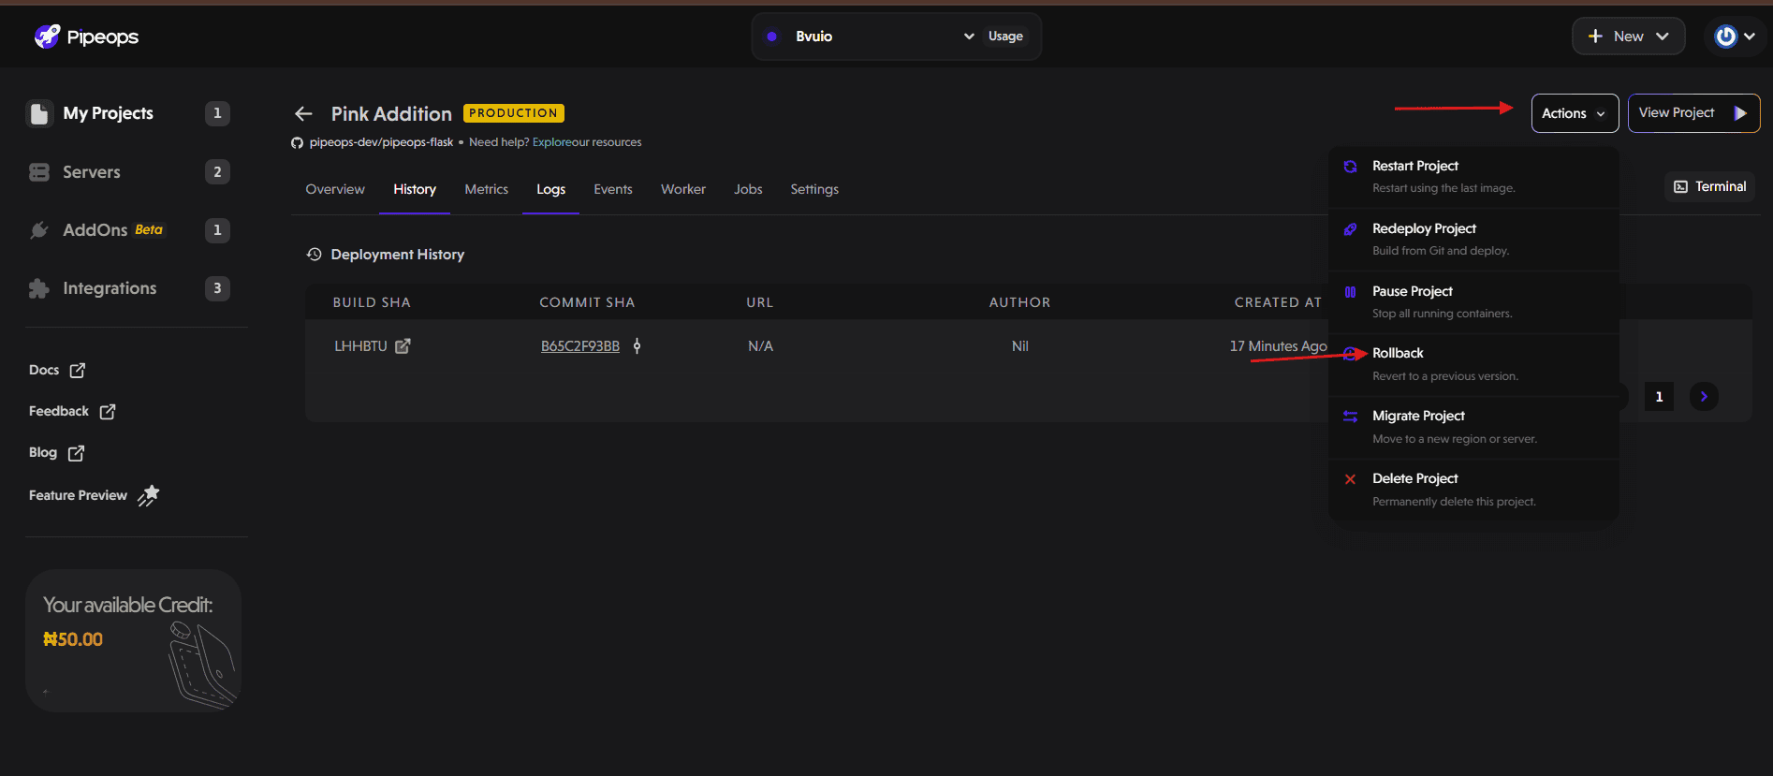This screenshot has width=1773, height=776.
Task: Click the 17 Minutes Ago cell
Action: pos(1279,346)
